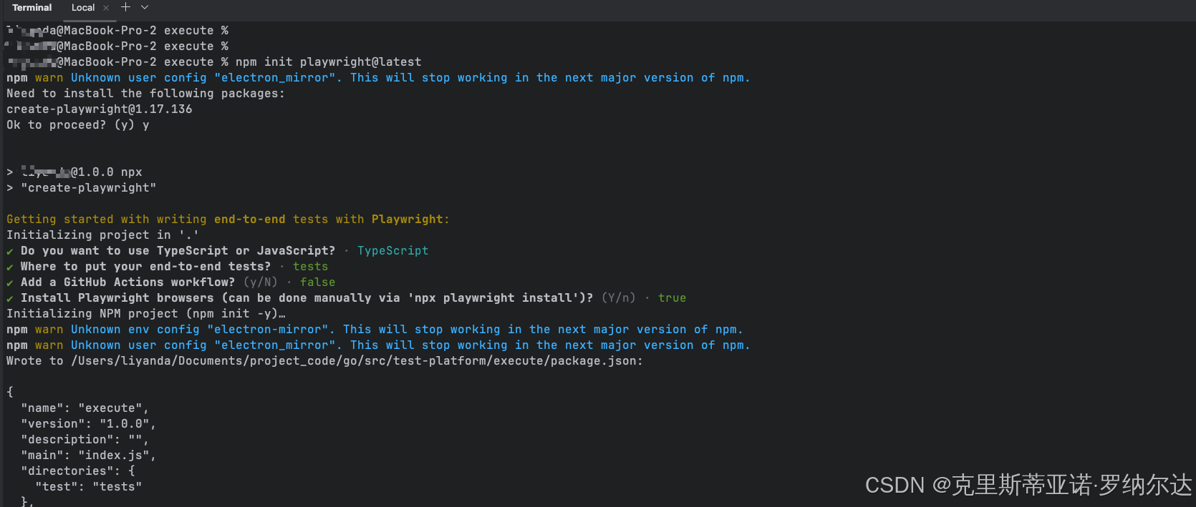This screenshot has width=1196, height=507.
Task: Click 'Add a GitHub Actions workflow?' prompt
Action: tap(127, 282)
